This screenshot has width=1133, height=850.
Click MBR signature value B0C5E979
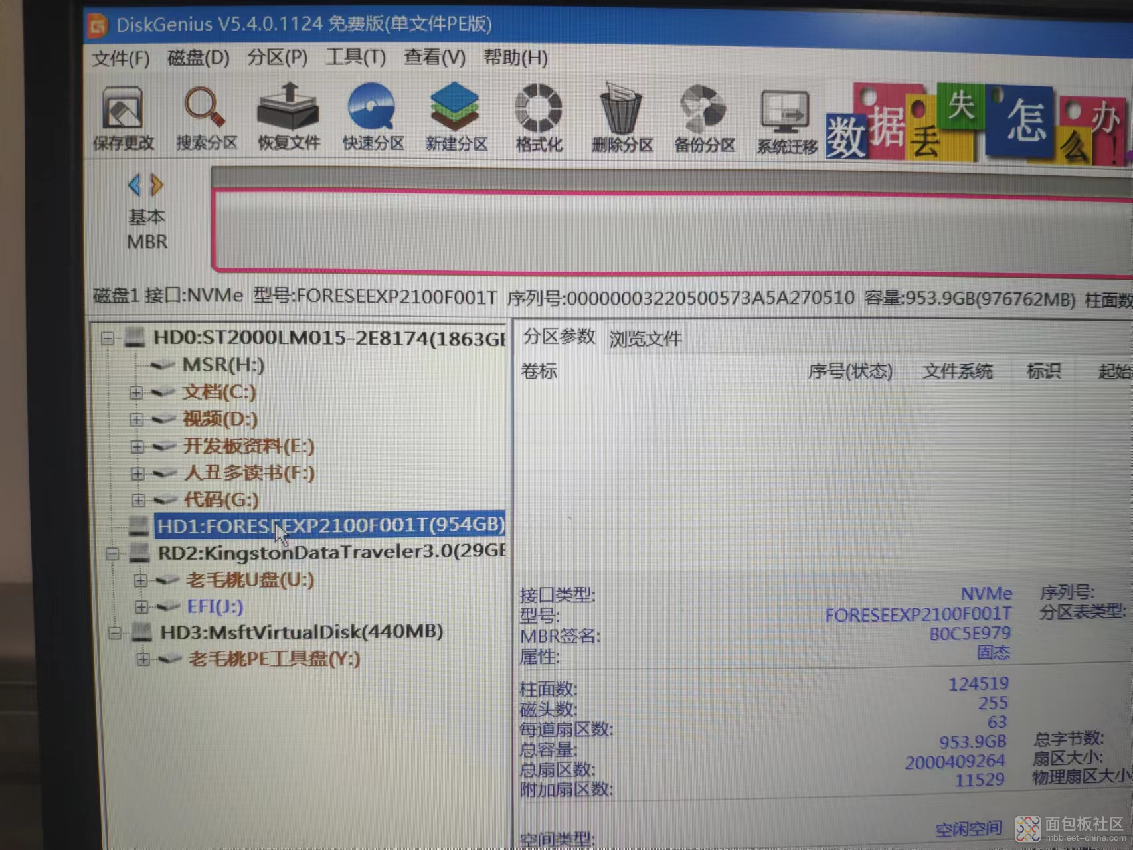(x=970, y=634)
